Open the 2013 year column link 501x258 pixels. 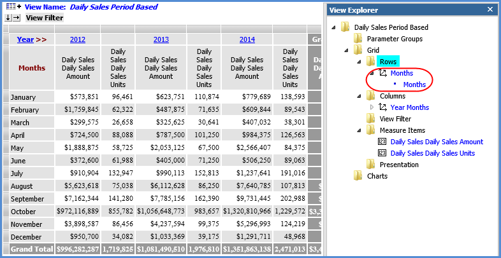[x=161, y=39]
